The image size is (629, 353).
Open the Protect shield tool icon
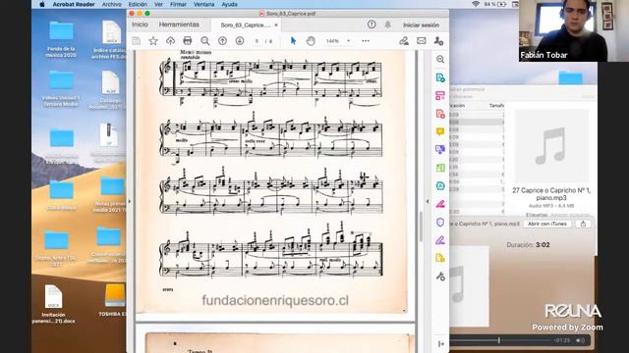[x=440, y=223]
